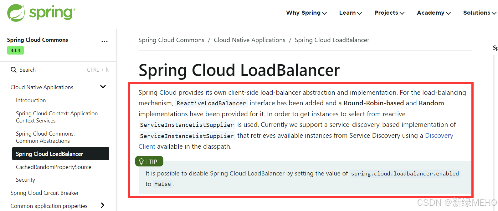498x211 pixels.
Task: Click Cloud Native Applications breadcrumb link
Action: 249,40
